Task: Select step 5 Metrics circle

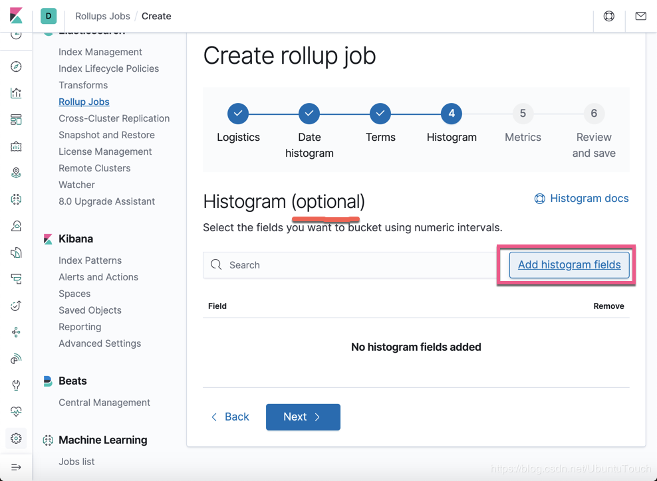Action: point(523,114)
